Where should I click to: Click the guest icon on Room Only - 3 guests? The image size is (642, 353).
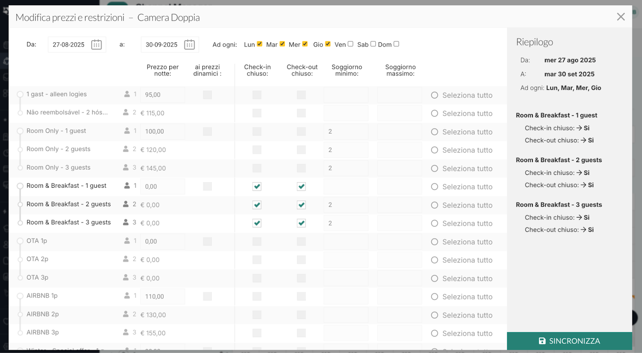[x=126, y=167]
